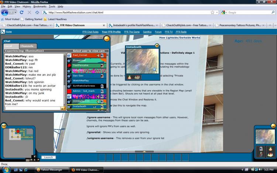Open the MAP round button

point(4,126)
